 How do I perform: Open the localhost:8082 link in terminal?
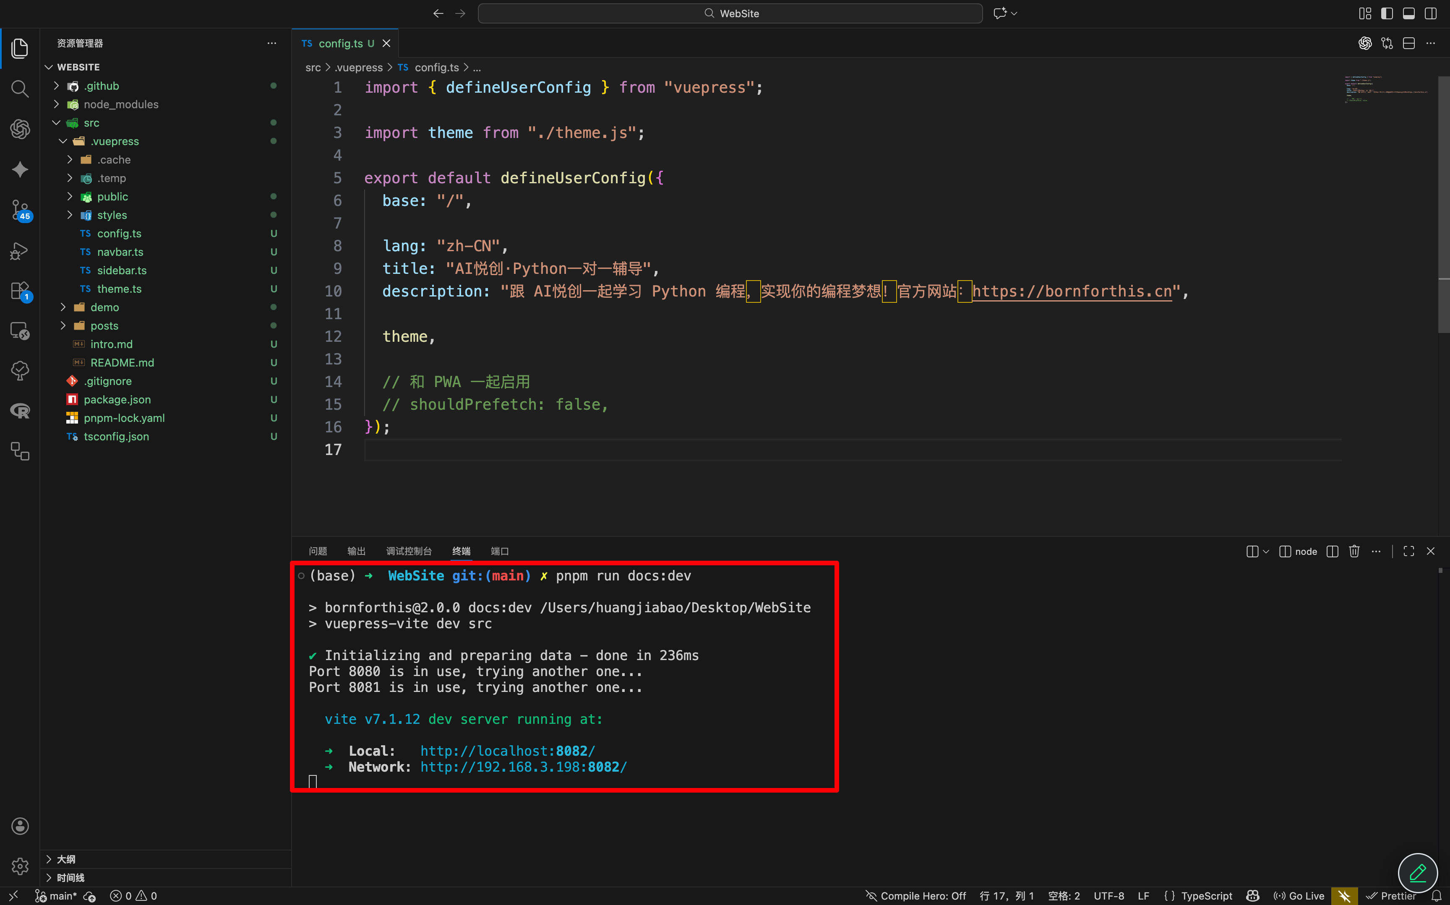(507, 751)
